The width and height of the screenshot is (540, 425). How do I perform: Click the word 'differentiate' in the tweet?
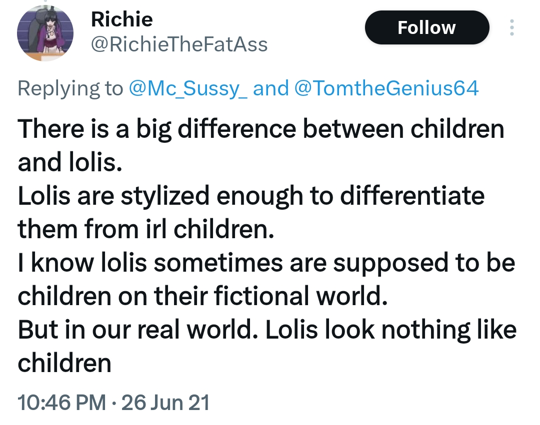pos(412,196)
